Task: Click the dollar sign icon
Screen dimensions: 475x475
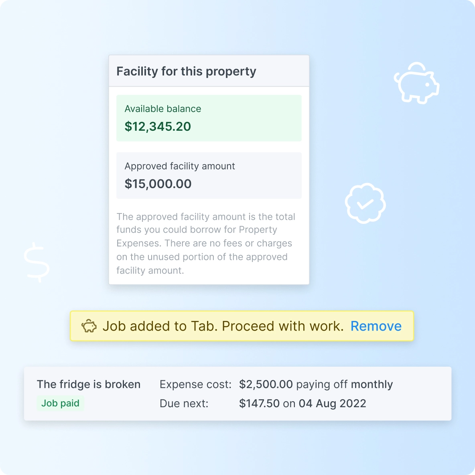Action: point(37,262)
